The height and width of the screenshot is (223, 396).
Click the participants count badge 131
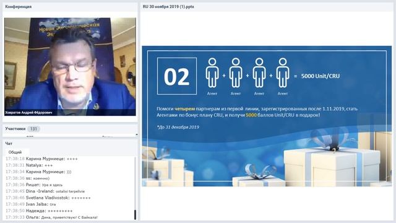point(33,129)
